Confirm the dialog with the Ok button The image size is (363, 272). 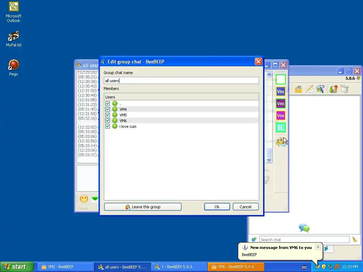click(x=217, y=207)
